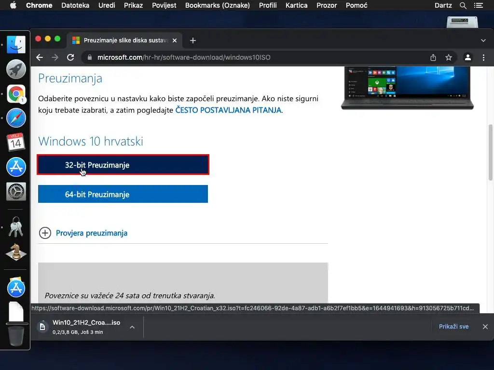Open Calendar icon showing 14
This screenshot has width=494, height=370.
16,142
